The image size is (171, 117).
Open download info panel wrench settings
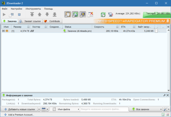[165, 95]
